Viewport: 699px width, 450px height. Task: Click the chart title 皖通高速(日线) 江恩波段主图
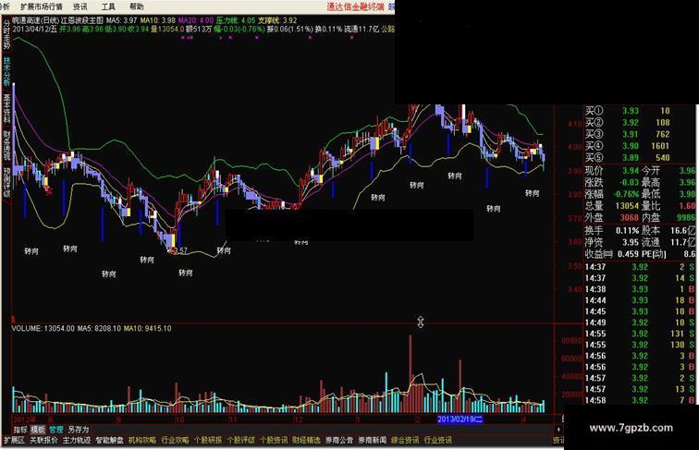(57, 20)
